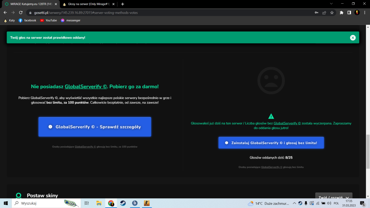Go back to previous page
This screenshot has width=370, height=208.
5,13
